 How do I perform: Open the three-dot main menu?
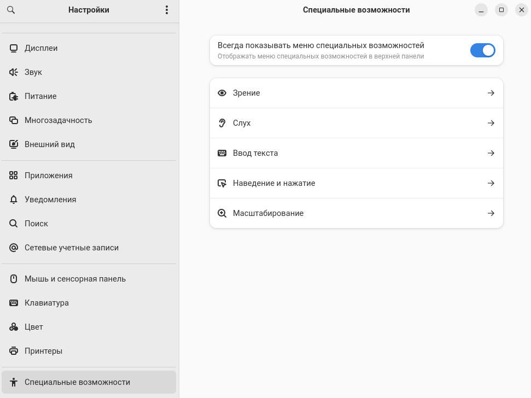(x=167, y=10)
